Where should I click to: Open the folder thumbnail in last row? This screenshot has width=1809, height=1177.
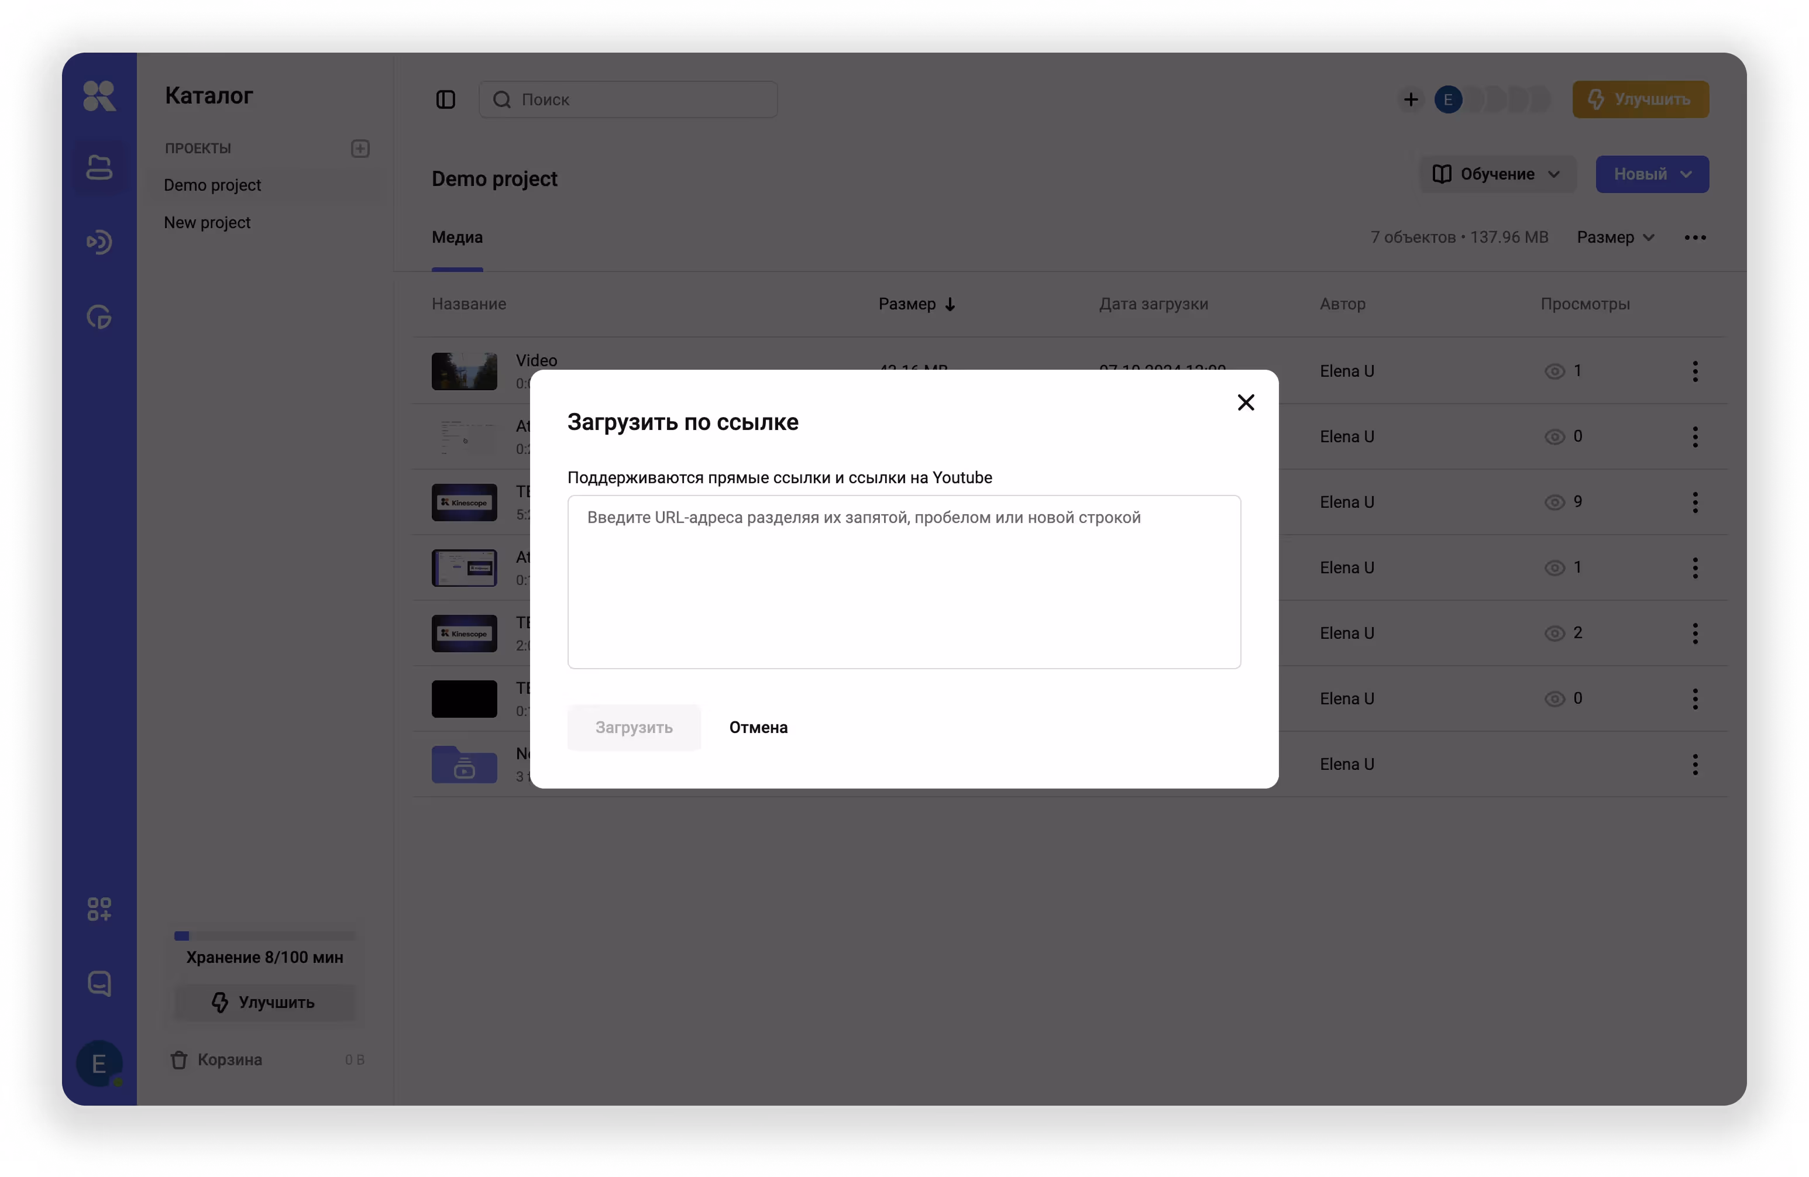[465, 763]
